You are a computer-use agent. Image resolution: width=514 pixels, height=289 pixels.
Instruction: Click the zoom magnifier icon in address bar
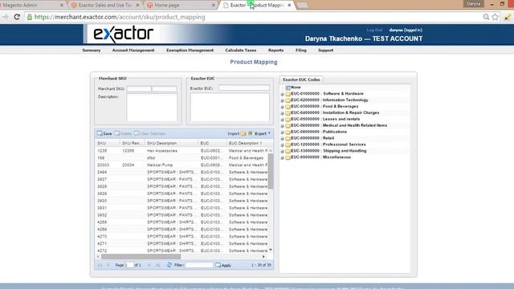(486, 17)
